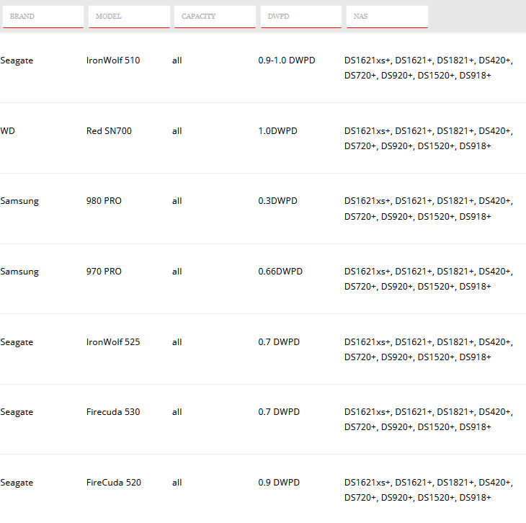Click the BRAND filter input field
This screenshot has width=526, height=523.
(x=43, y=17)
